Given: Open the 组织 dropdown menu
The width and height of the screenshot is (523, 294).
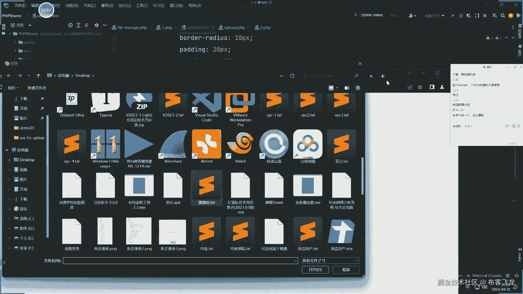Looking at the screenshot, I should [13, 88].
